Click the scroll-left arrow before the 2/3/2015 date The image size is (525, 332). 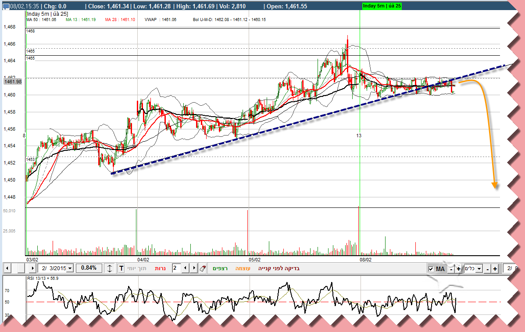point(7,268)
